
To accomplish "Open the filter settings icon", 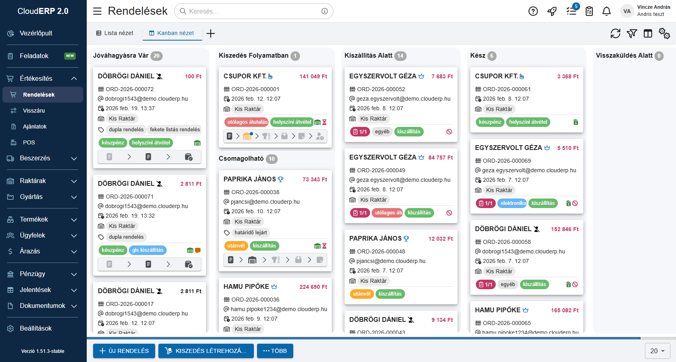I will click(x=632, y=33).
